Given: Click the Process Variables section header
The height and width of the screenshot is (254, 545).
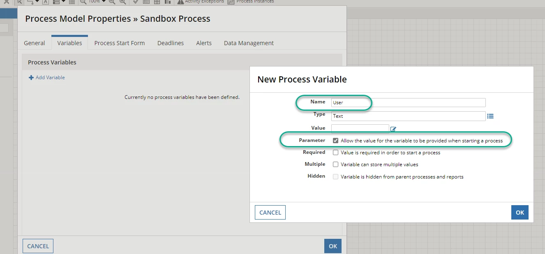Looking at the screenshot, I should [x=182, y=62].
